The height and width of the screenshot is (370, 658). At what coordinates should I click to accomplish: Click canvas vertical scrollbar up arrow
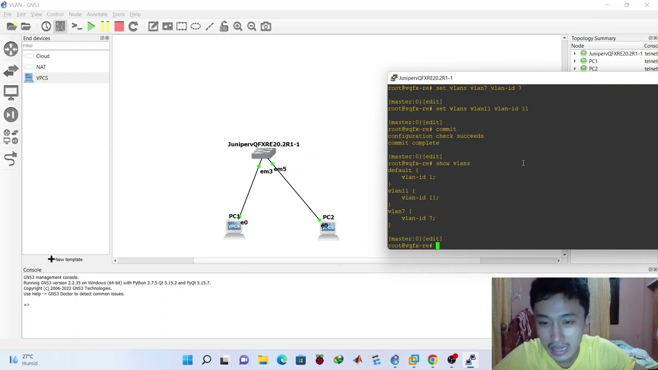point(564,38)
